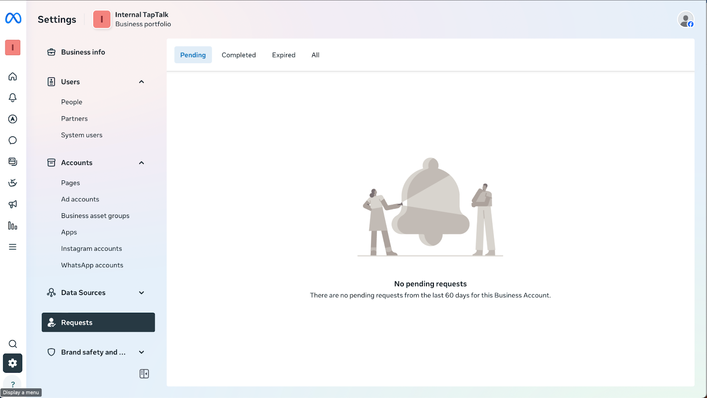Switch to the All tab
Viewport: 707px width, 398px height.
315,55
